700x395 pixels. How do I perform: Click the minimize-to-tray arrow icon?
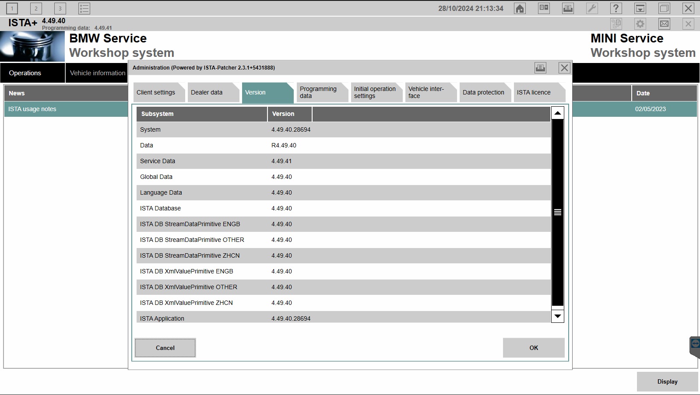(x=640, y=8)
